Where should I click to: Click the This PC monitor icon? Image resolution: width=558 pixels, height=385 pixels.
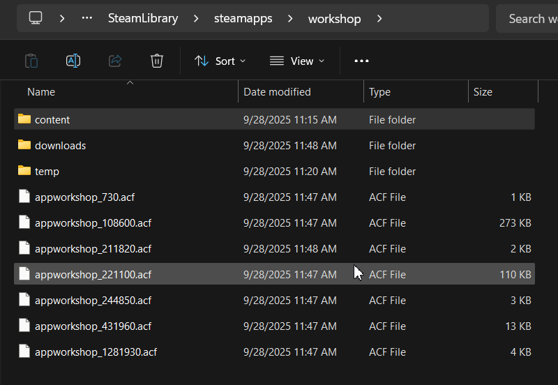(x=36, y=18)
